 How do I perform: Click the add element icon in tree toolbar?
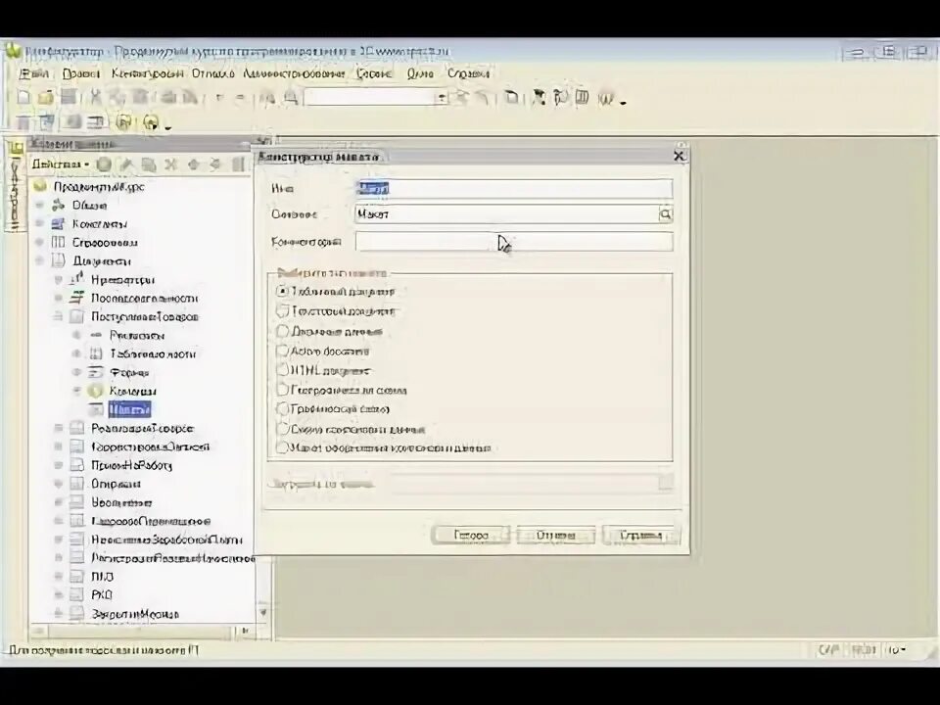click(105, 164)
